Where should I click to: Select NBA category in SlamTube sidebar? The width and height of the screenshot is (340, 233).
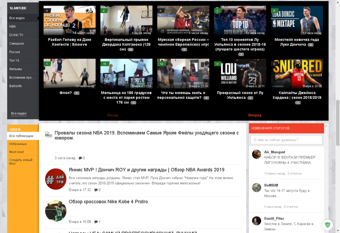(x=13, y=26)
